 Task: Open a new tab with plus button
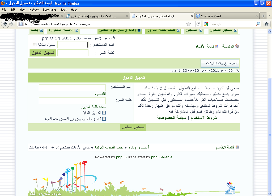click(263, 16)
